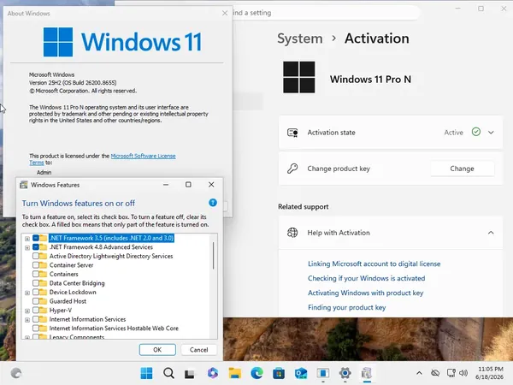Enable the Hyper-V checkbox
This screenshot has height=385, width=513.
click(x=36, y=310)
